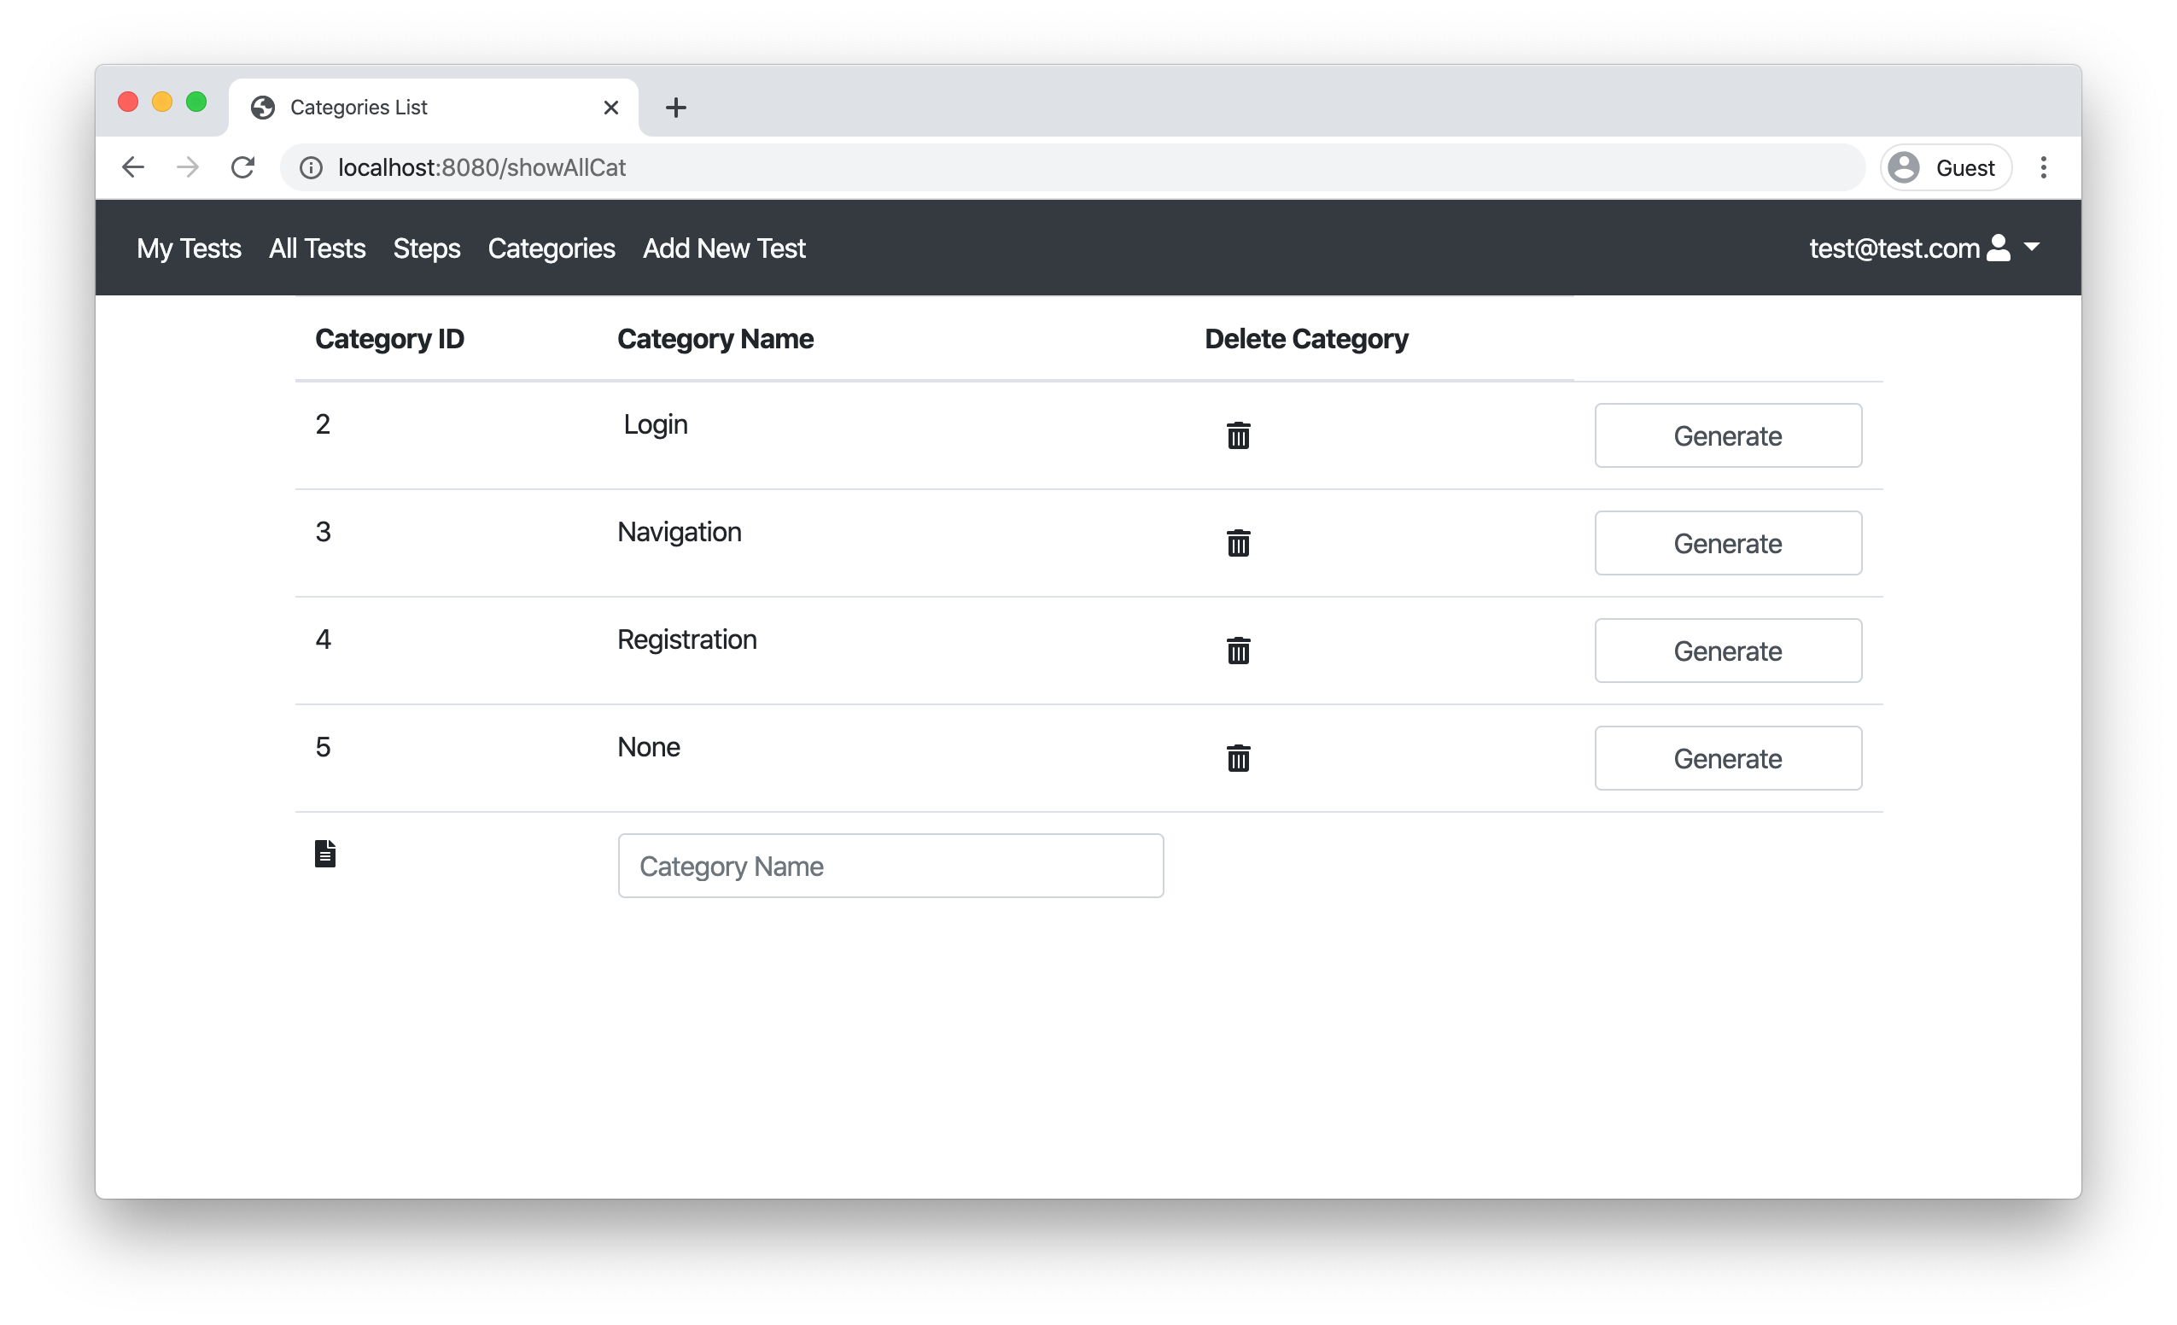View site information icon in address bar
This screenshot has width=2177, height=1325.
[x=311, y=168]
